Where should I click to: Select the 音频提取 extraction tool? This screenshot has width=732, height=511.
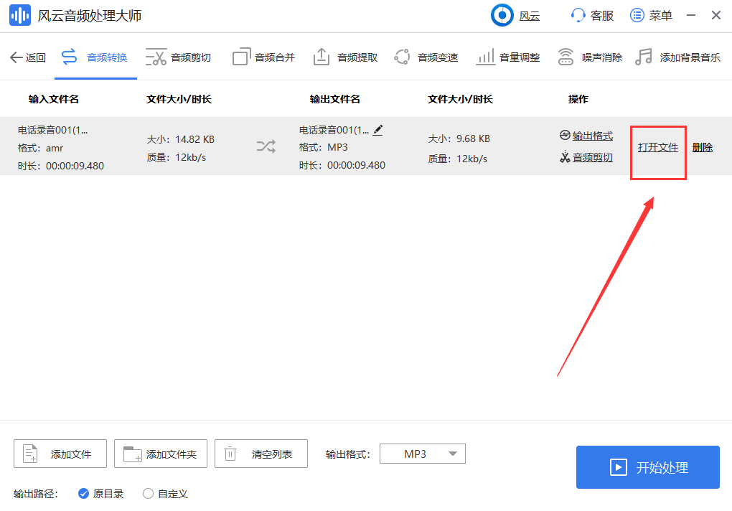pyautogui.click(x=345, y=57)
